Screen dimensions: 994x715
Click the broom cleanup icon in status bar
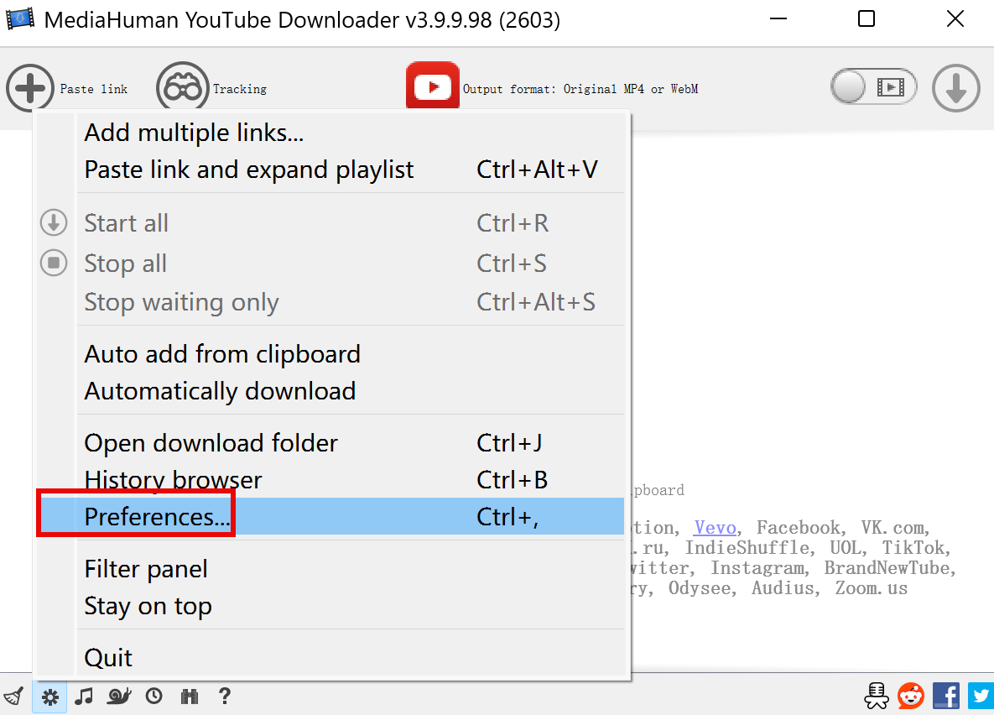13,696
